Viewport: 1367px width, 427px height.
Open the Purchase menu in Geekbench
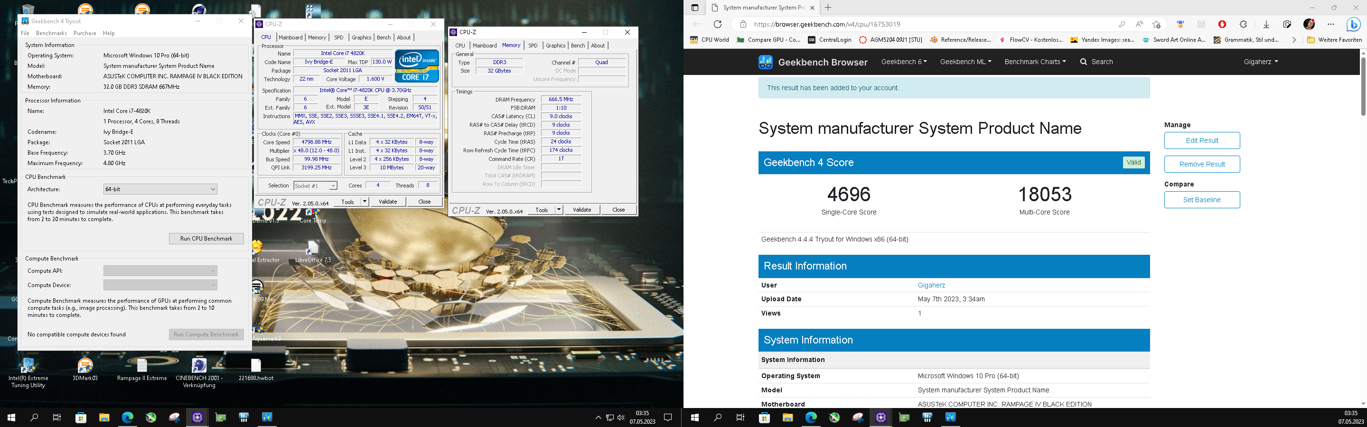coord(85,33)
